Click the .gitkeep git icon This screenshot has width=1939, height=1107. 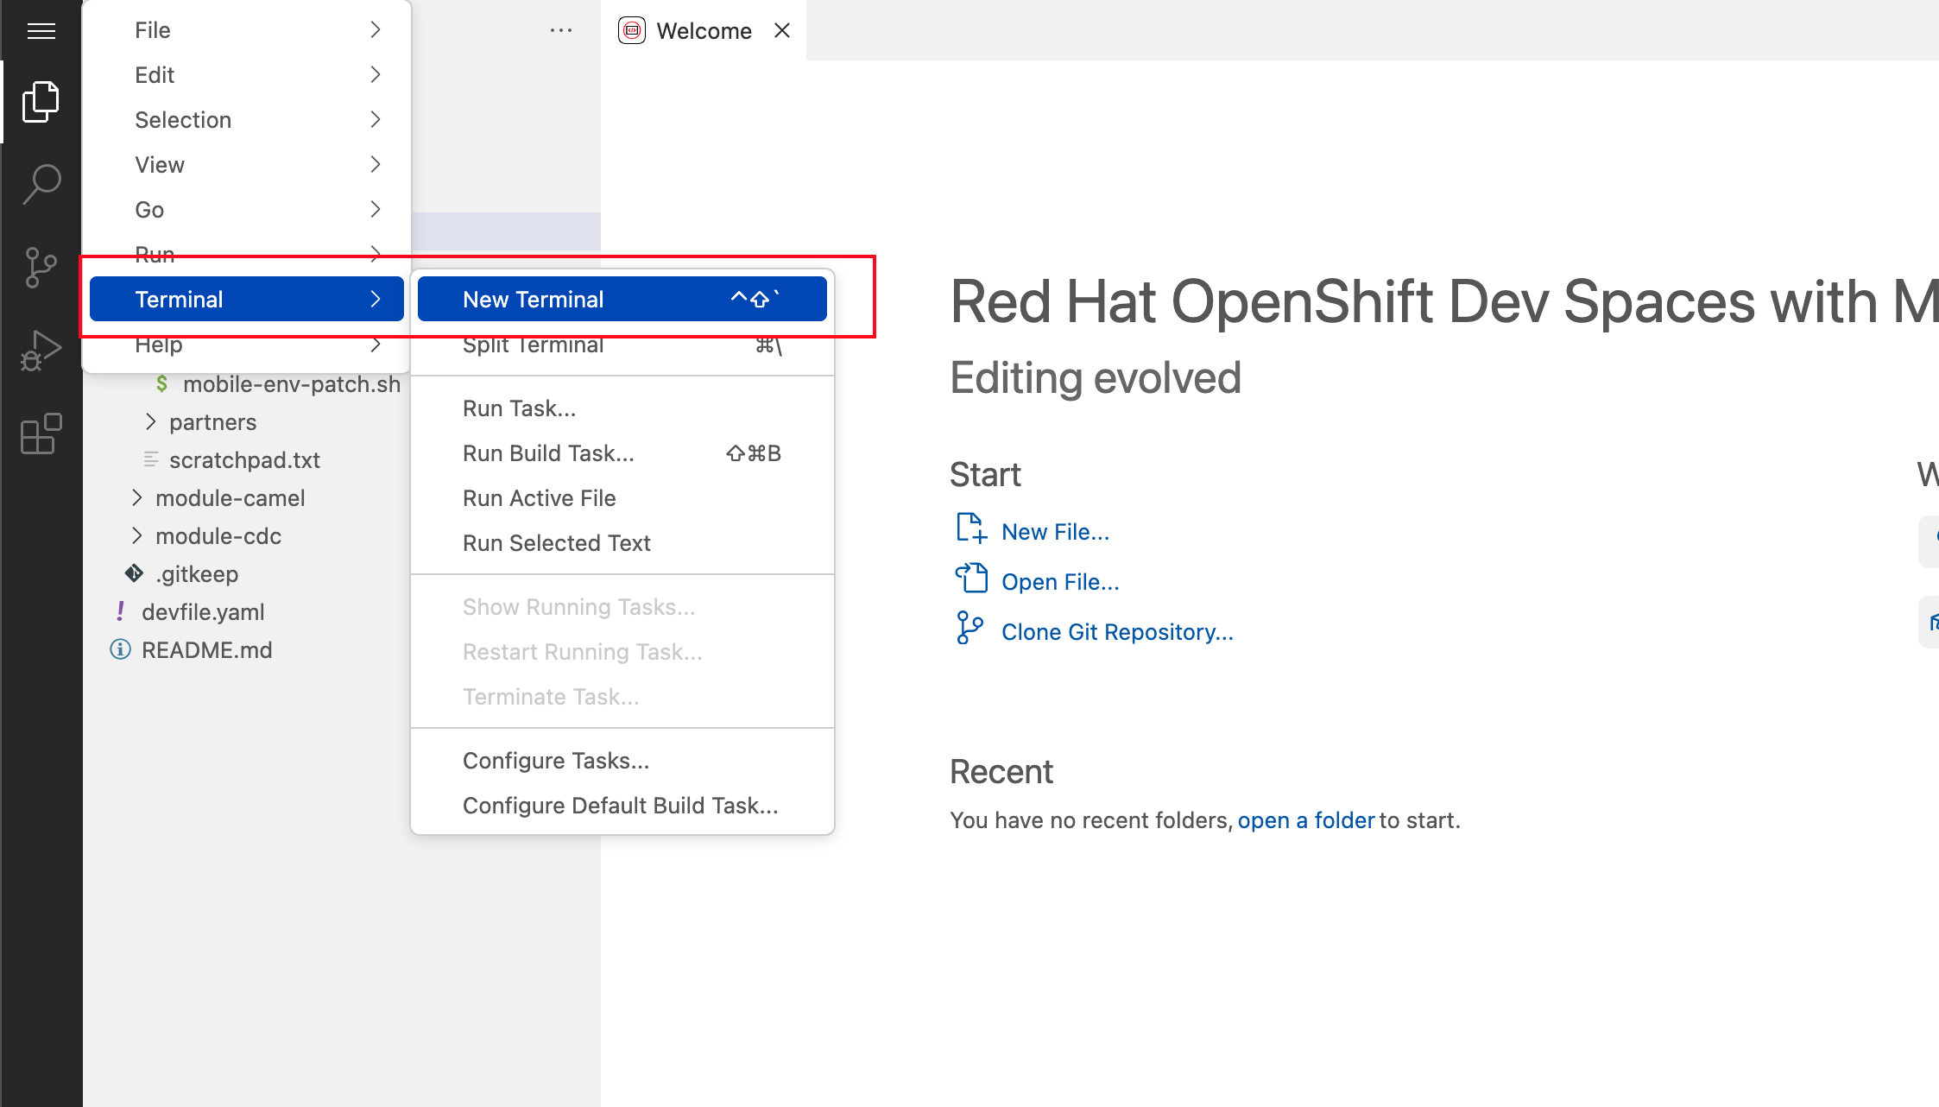[x=134, y=573]
